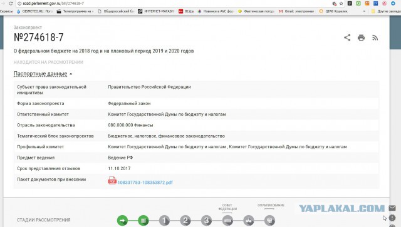Click the blue round extension icon at far right
401x227 pixels.
pos(393,3)
